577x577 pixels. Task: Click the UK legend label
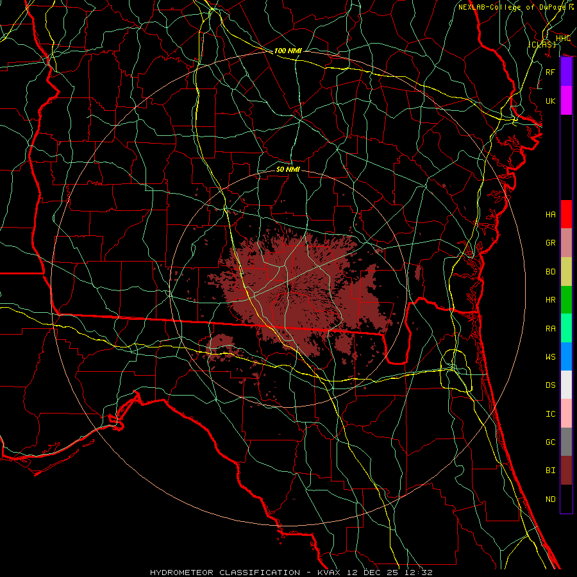tap(551, 101)
